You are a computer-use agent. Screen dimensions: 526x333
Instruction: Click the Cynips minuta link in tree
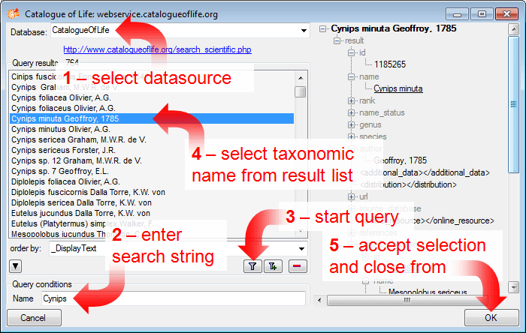[x=398, y=88]
